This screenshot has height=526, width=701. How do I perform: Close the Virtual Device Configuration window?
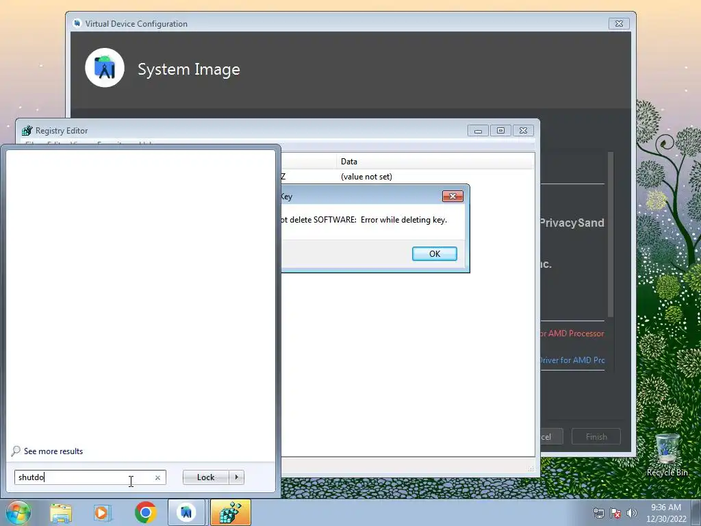619,24
